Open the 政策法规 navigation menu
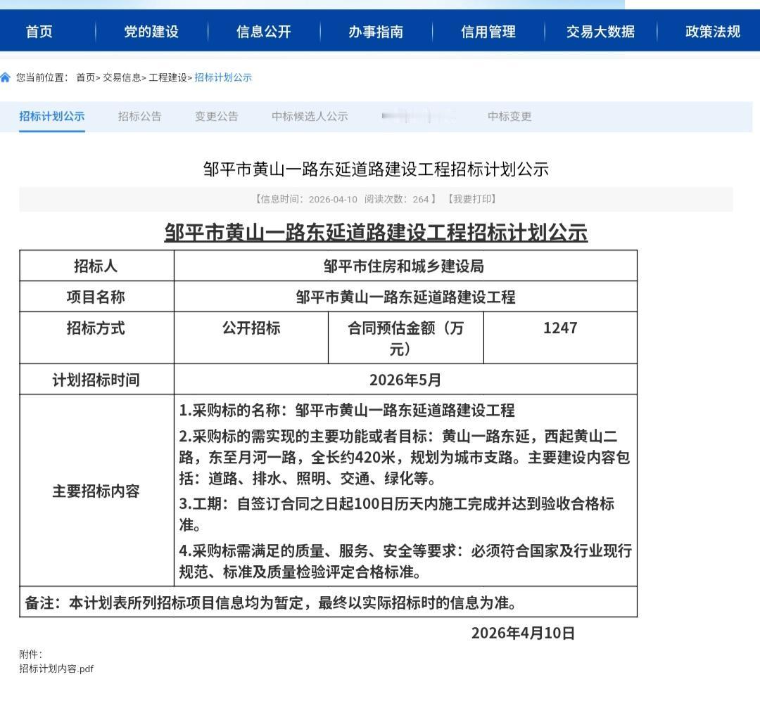This screenshot has width=760, height=703. pyautogui.click(x=713, y=32)
